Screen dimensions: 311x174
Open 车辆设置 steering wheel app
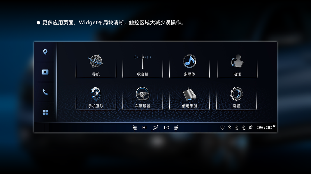[143, 98]
